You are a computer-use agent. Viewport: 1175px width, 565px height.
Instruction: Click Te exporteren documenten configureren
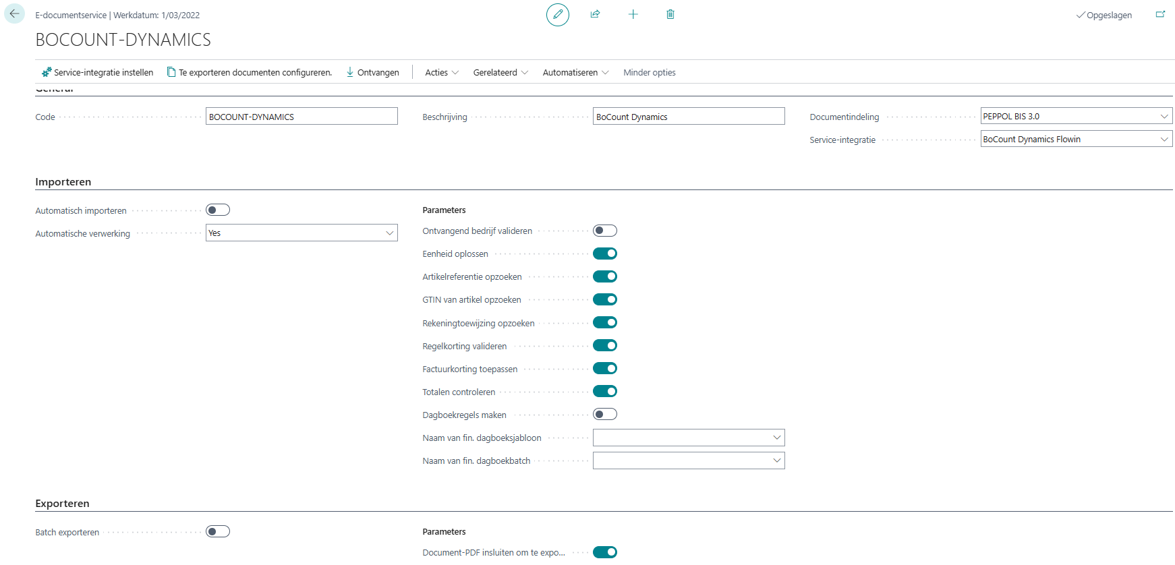[x=249, y=72]
